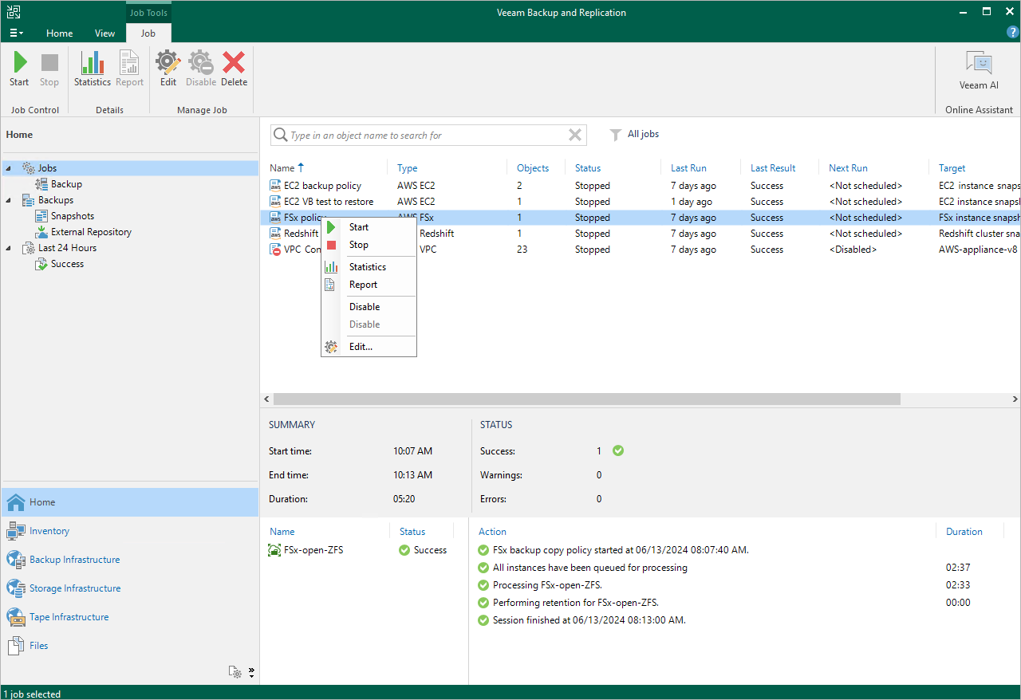Open the All jobs filter

click(x=635, y=134)
